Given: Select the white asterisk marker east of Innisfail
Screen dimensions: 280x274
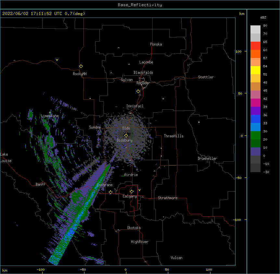Looking at the screenshot, I should [163, 99].
